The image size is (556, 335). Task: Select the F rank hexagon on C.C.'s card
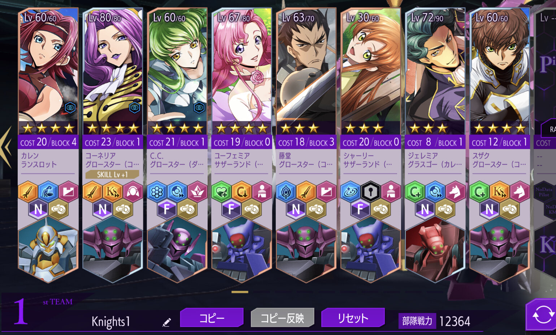click(x=166, y=209)
